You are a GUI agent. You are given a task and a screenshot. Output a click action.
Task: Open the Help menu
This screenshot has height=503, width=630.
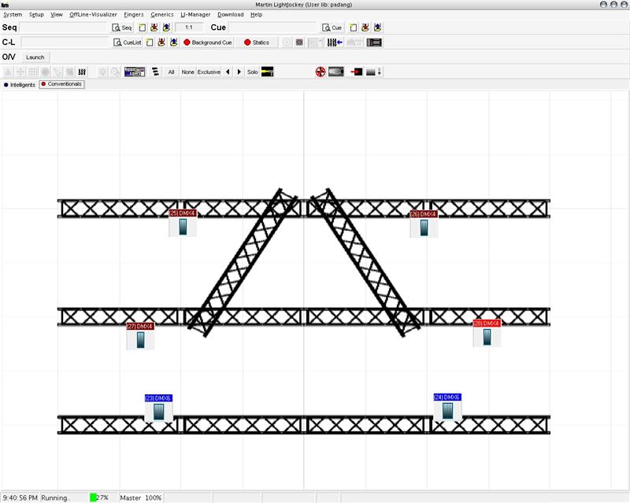click(257, 14)
